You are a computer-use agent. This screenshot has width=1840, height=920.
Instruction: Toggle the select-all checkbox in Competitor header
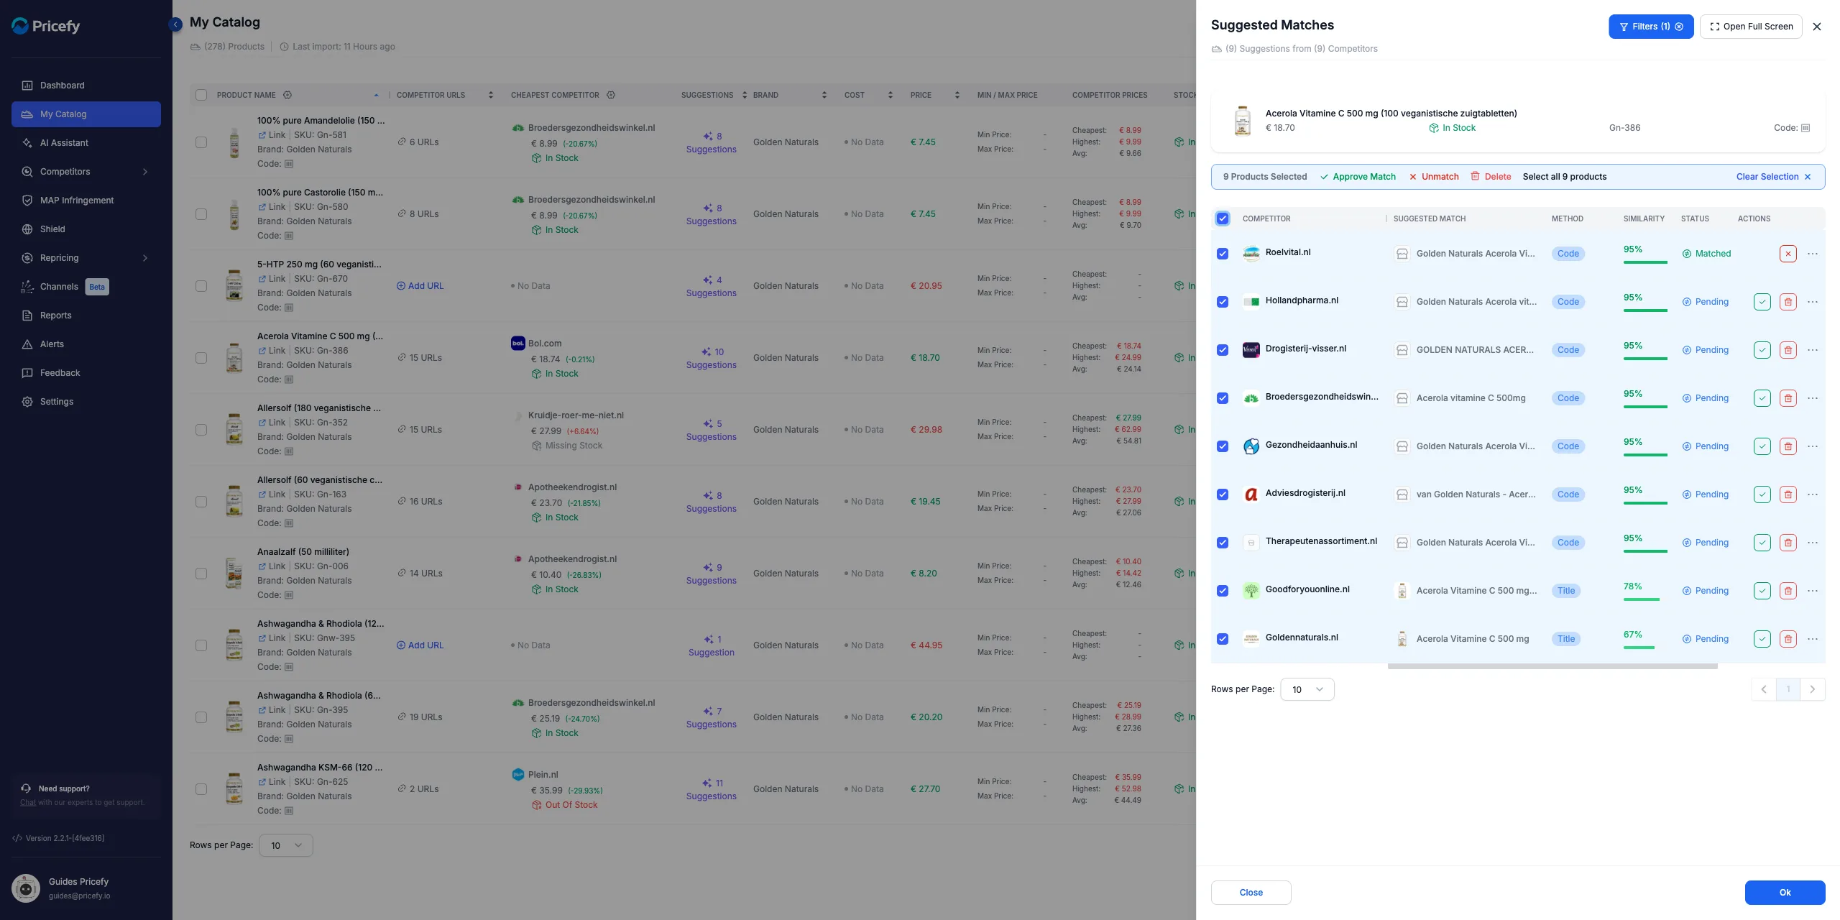point(1223,218)
